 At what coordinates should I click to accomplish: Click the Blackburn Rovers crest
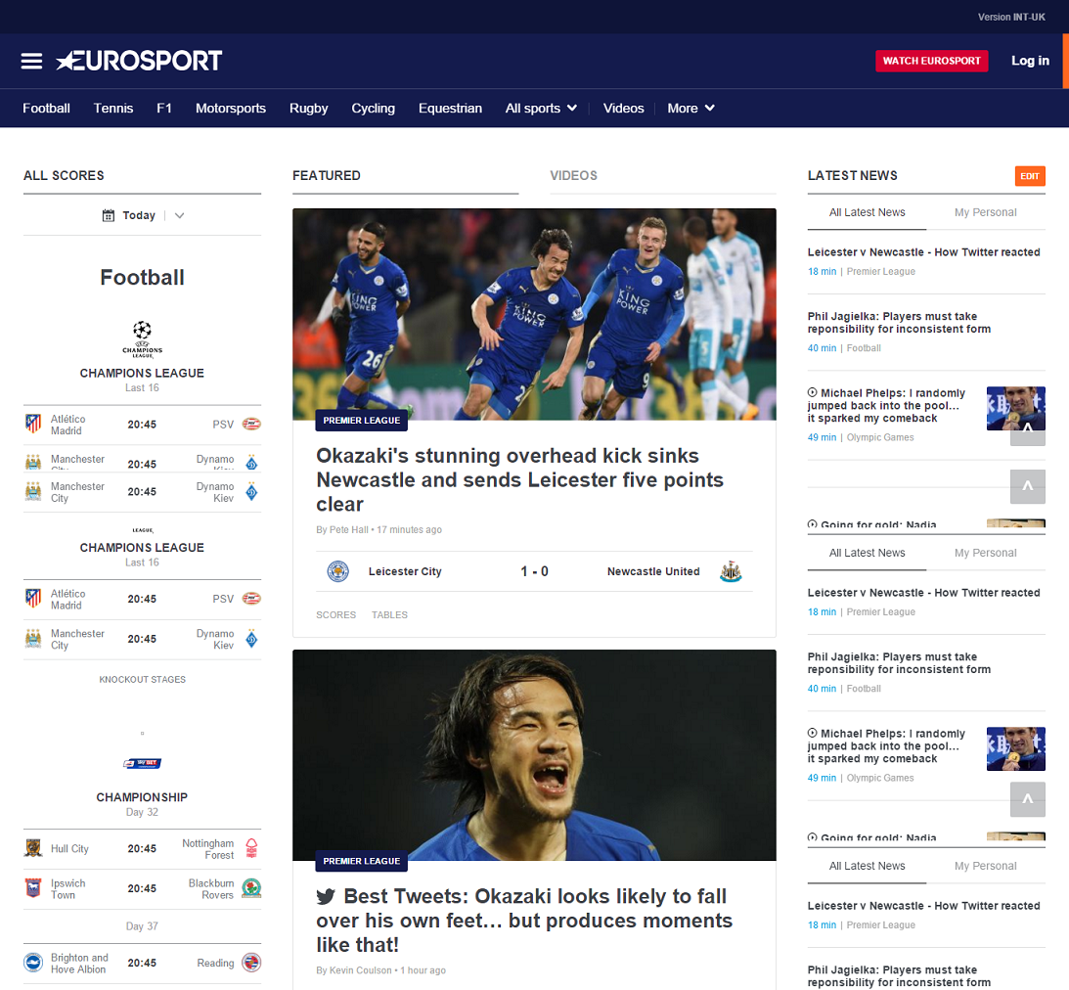coord(251,887)
